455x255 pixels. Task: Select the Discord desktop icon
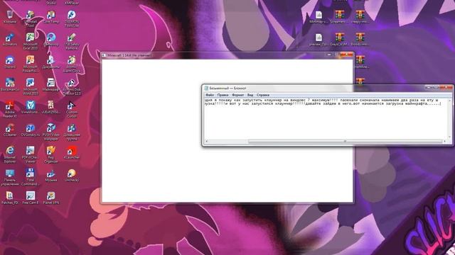click(x=9, y=62)
